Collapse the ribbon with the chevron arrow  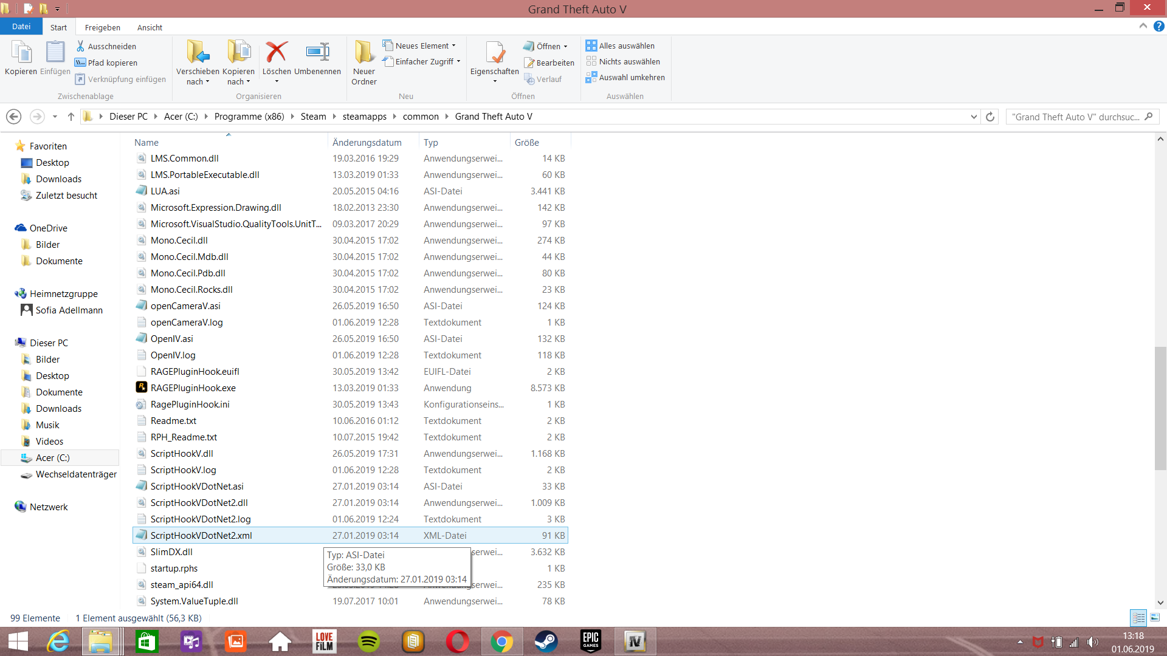click(1143, 26)
